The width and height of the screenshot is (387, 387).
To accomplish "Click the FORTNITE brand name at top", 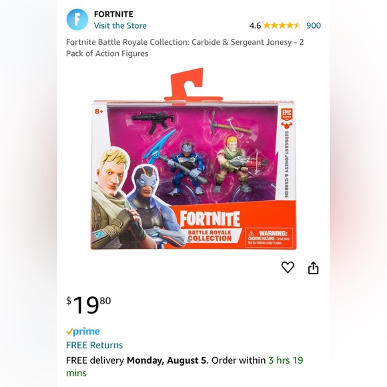I will (113, 14).
